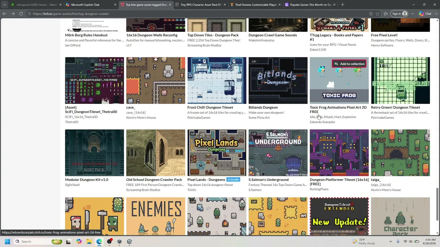
Task: Click the battery icon in the tray
Action: (417, 242)
